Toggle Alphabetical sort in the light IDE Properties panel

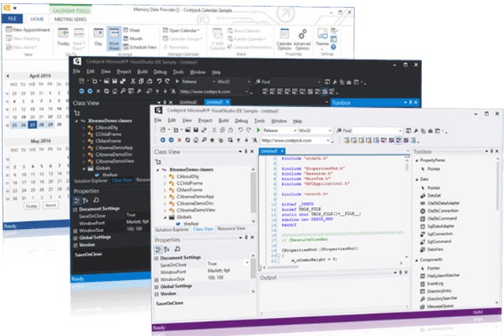pos(166,249)
